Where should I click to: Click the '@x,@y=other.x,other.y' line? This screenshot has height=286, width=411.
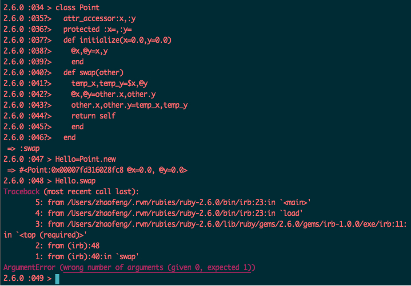click(x=114, y=94)
